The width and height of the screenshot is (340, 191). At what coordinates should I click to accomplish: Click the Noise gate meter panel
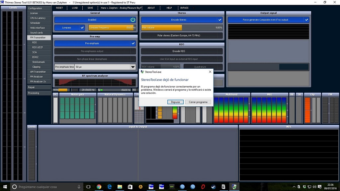(78, 108)
